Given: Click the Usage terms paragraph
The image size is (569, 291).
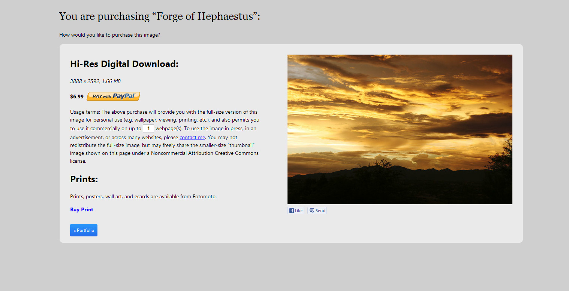Looking at the screenshot, I should coord(165,137).
